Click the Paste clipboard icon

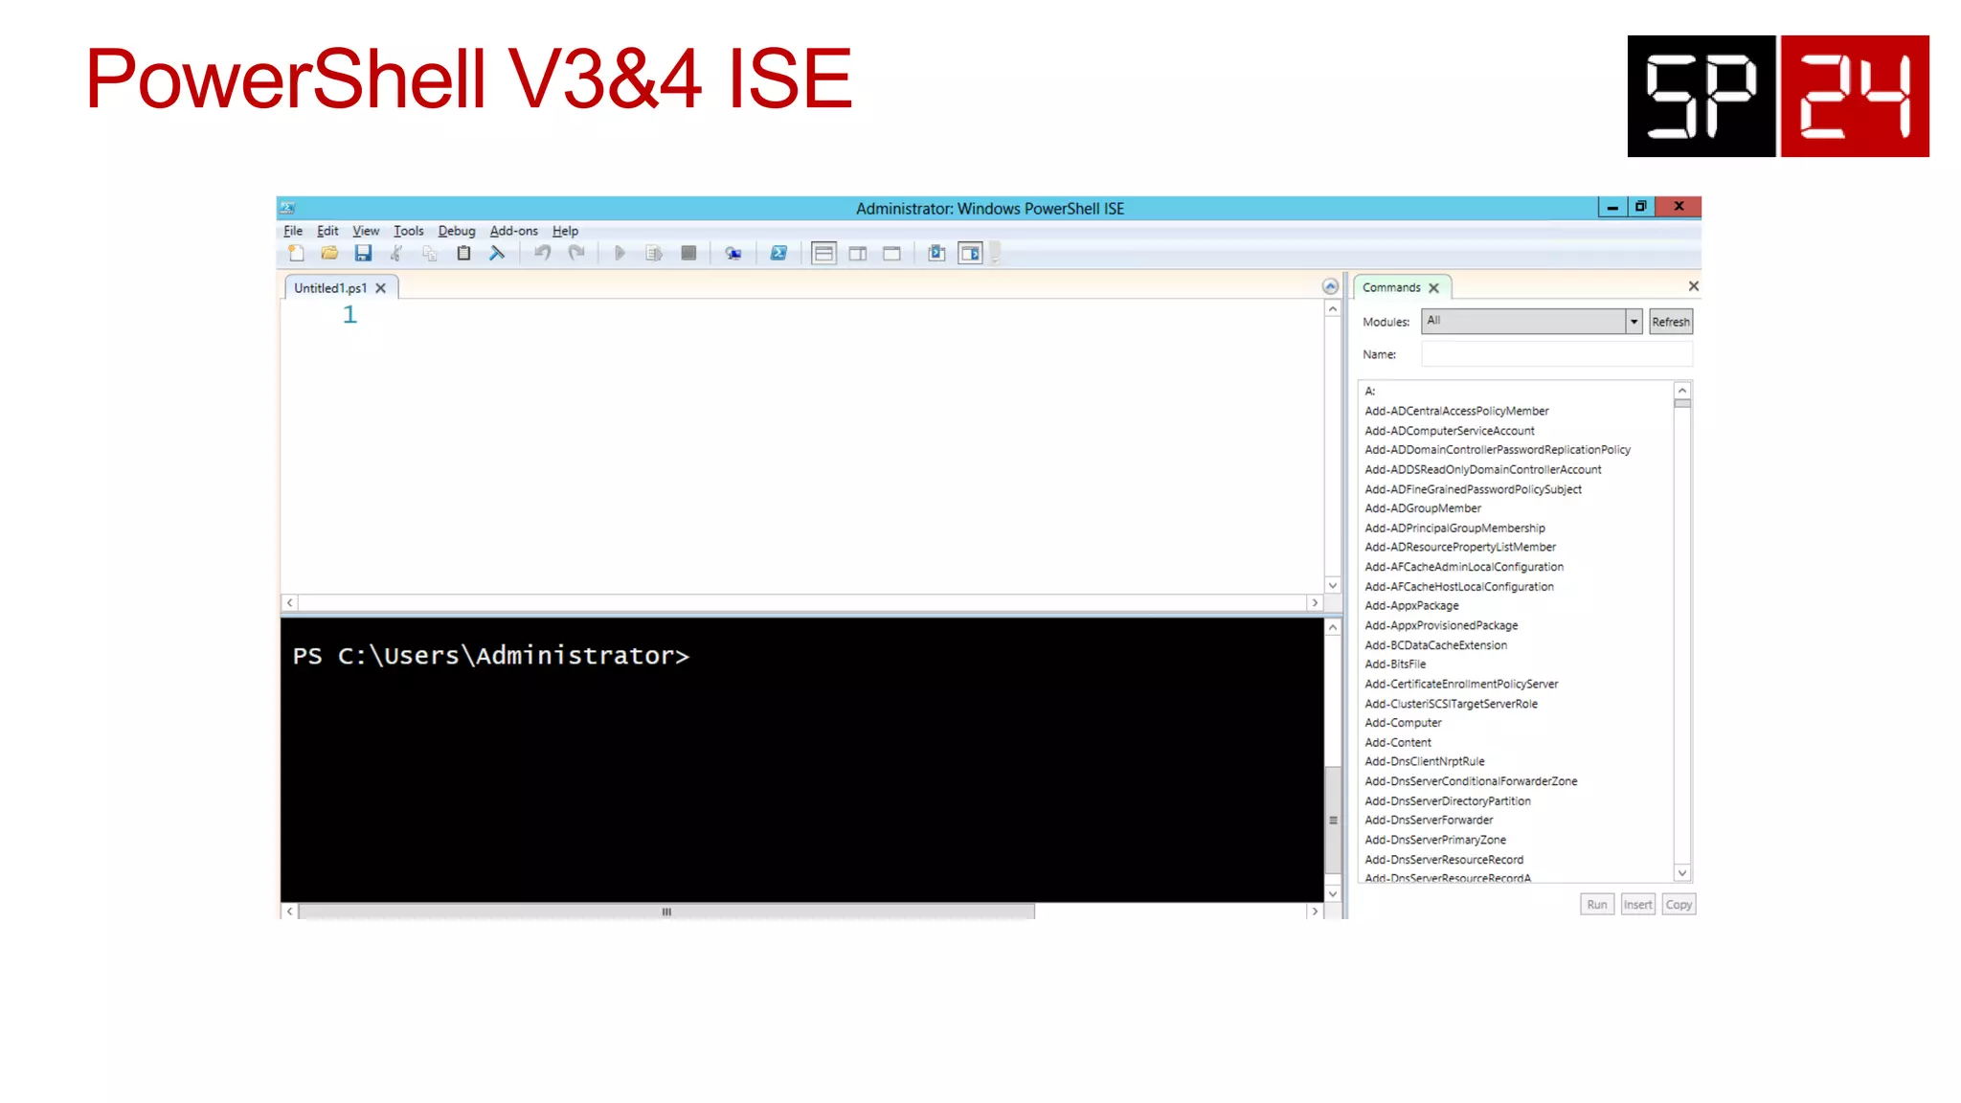(463, 254)
